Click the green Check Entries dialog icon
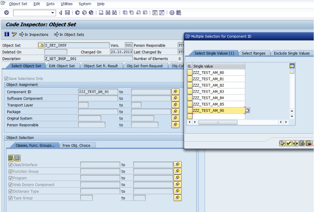Screen dimensions: 314x212 click(x=289, y=143)
